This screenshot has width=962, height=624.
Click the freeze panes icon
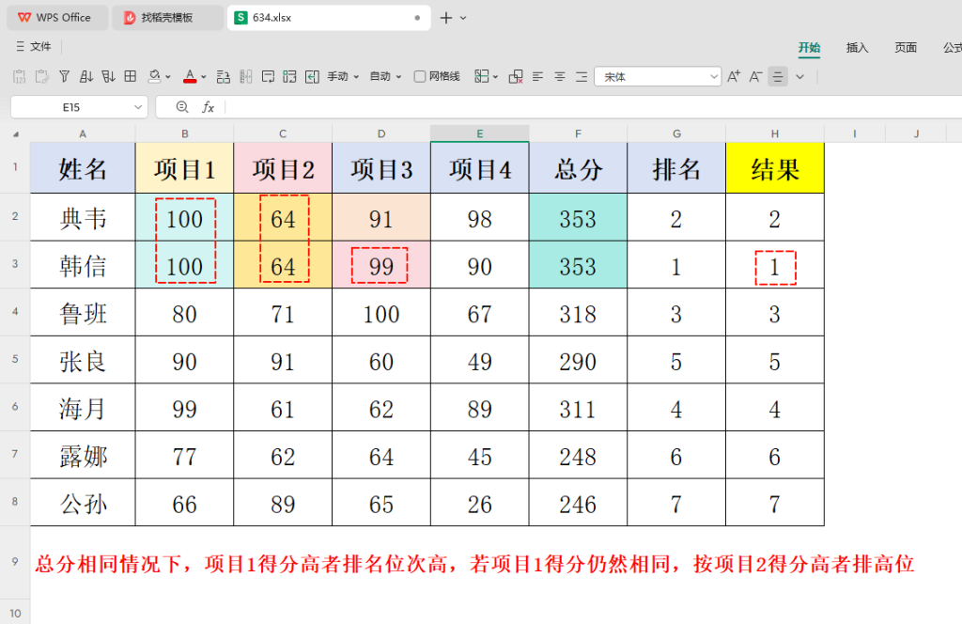[482, 77]
